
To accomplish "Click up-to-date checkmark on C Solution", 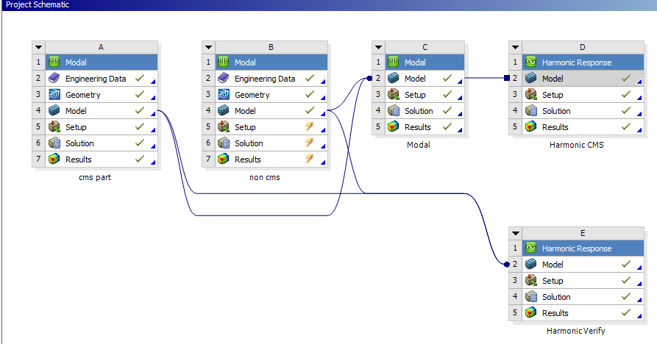I will tap(447, 110).
